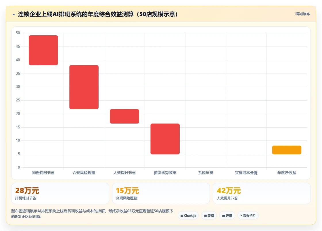Click the 进度 tag
The image size is (322, 231).
[227, 215]
